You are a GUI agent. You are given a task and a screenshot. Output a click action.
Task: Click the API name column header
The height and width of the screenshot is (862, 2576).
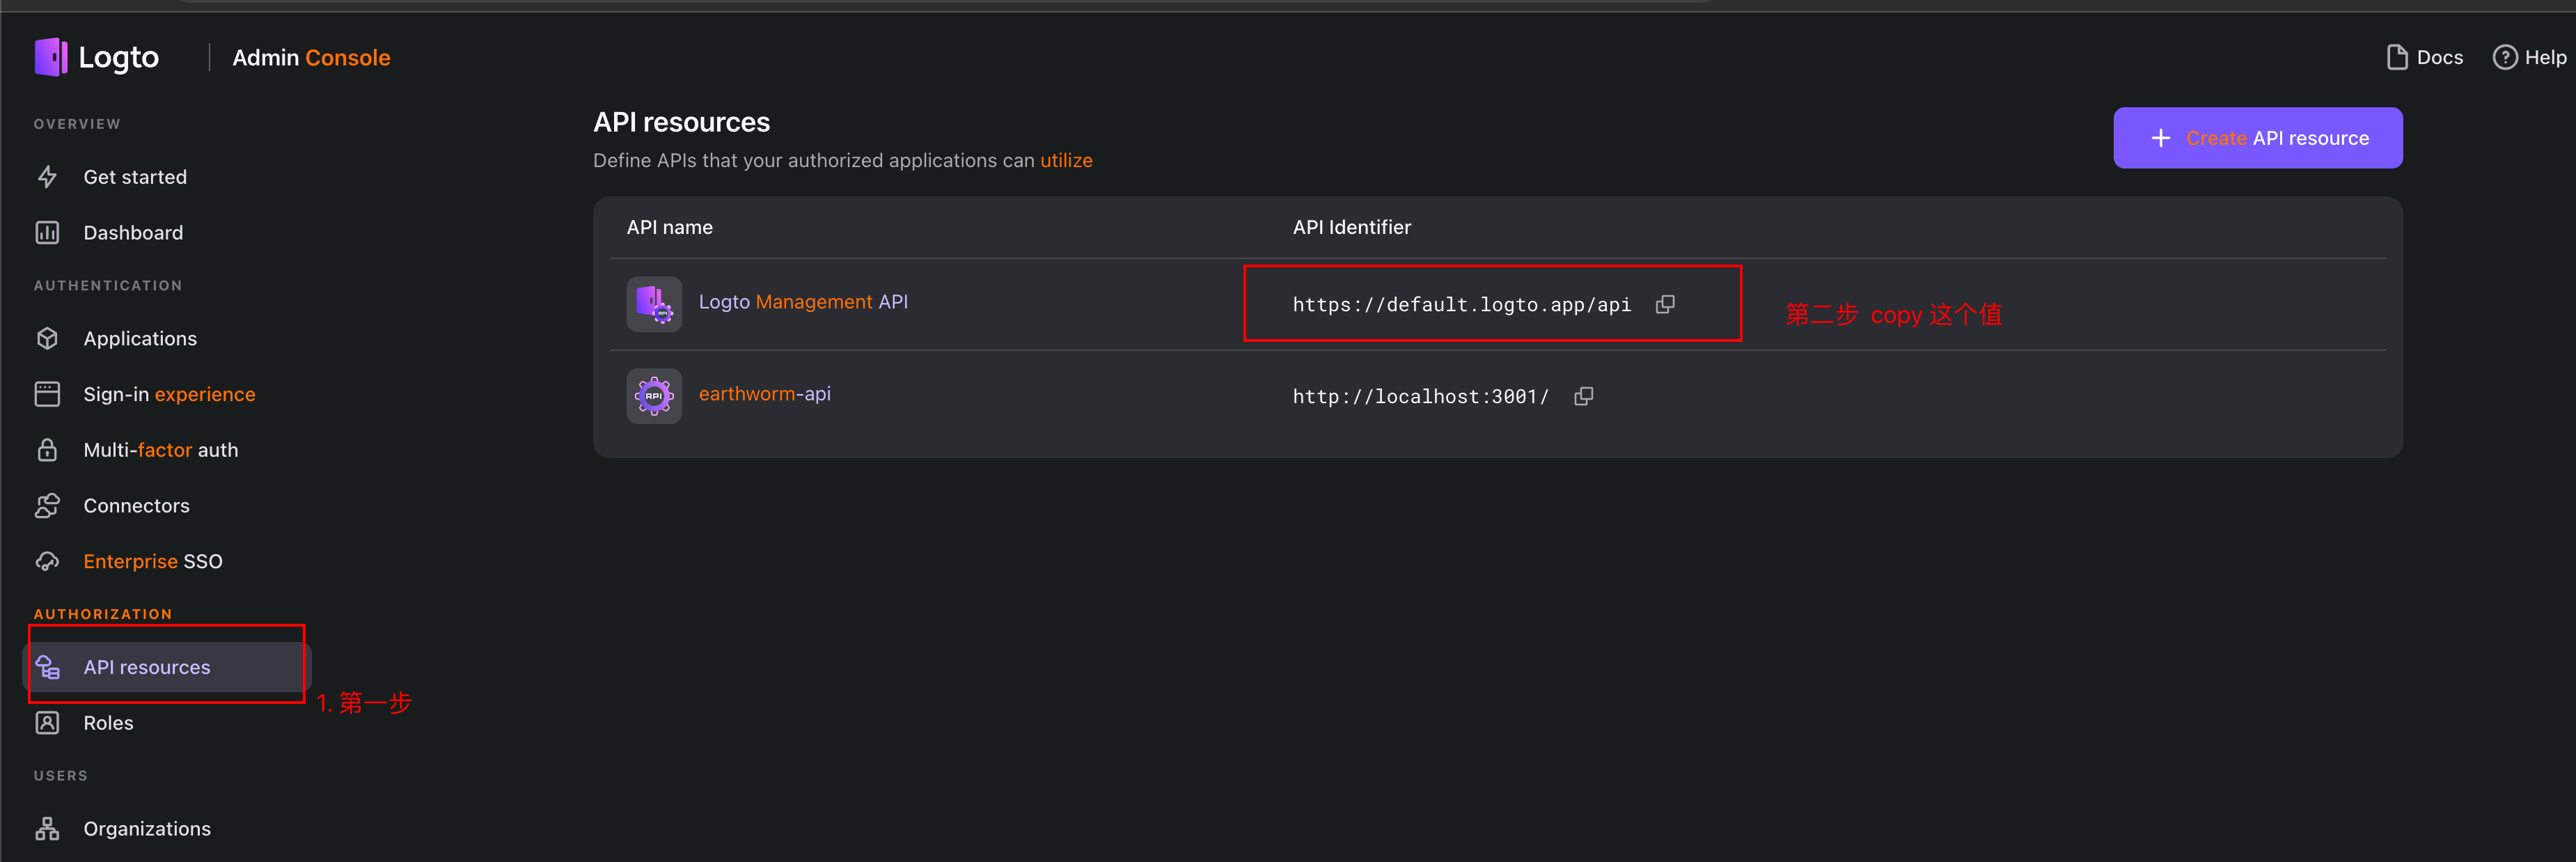pyautogui.click(x=669, y=227)
